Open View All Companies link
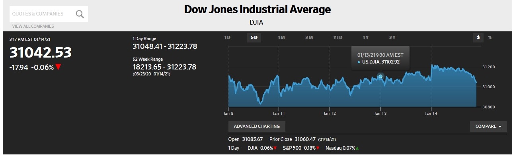515x158 pixels. point(33,26)
